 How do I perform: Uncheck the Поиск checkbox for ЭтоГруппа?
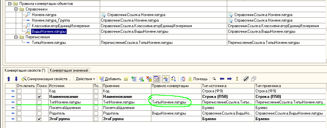coord(39,119)
